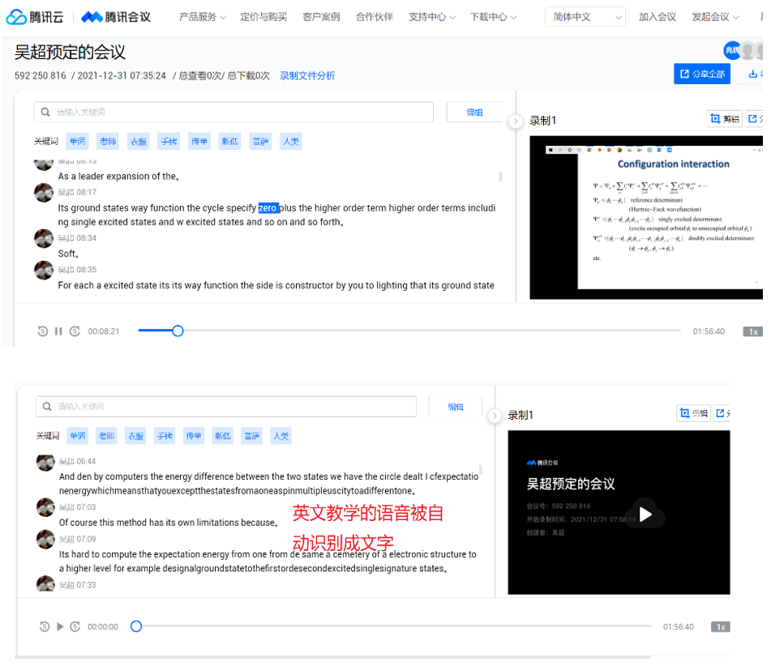Open the 定价与购买 page
Screen dimensions: 771x666
263,17
